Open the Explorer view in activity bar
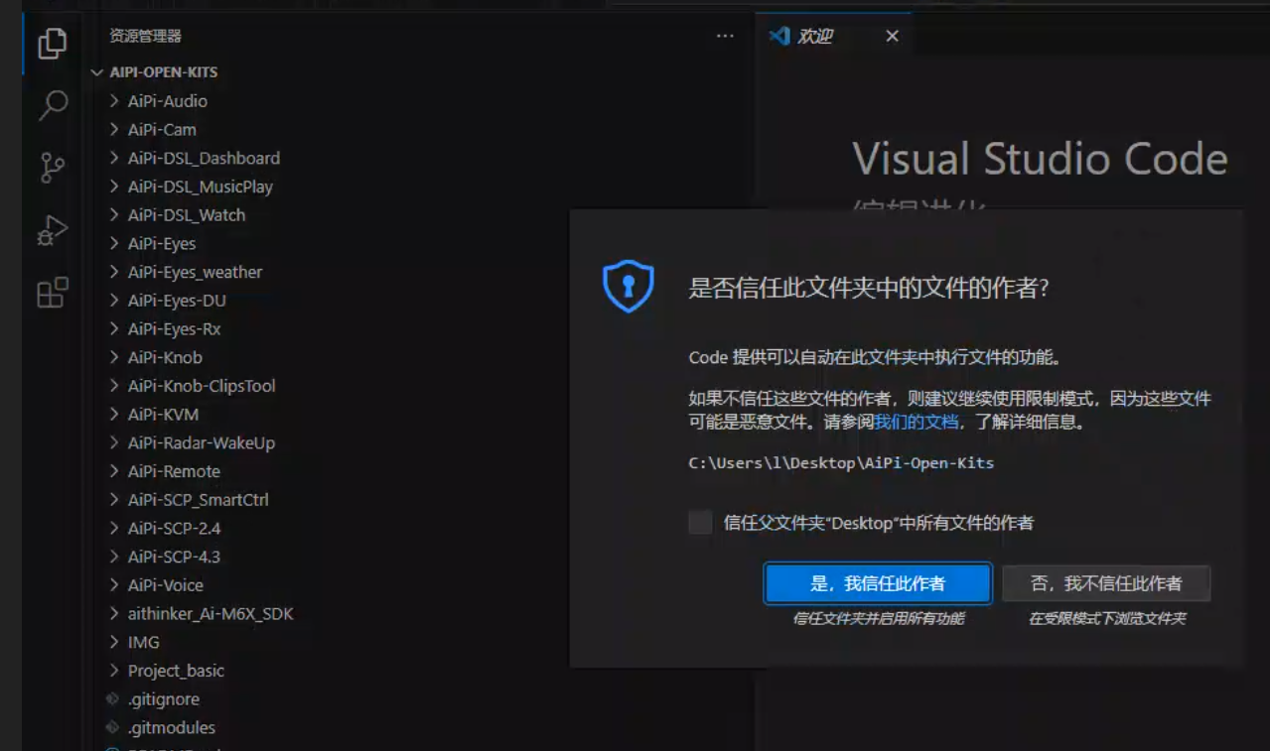Image resolution: width=1270 pixels, height=751 pixels. coord(53,44)
